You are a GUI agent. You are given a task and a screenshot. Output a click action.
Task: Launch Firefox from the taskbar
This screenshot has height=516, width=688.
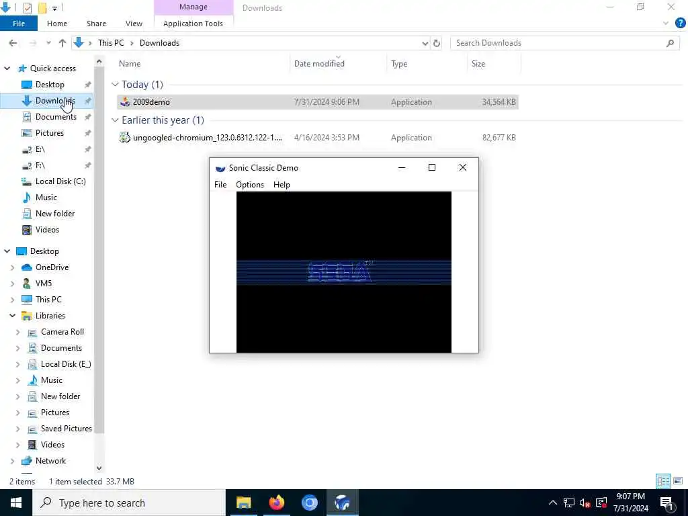(x=276, y=503)
